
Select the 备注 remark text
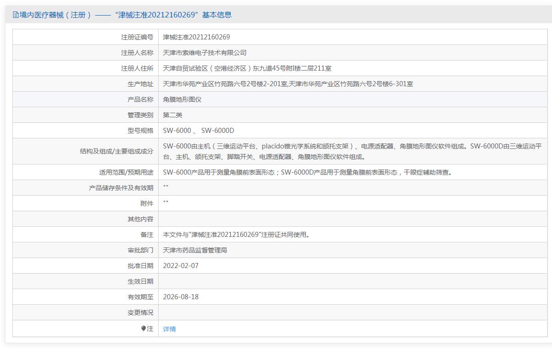click(x=237, y=235)
